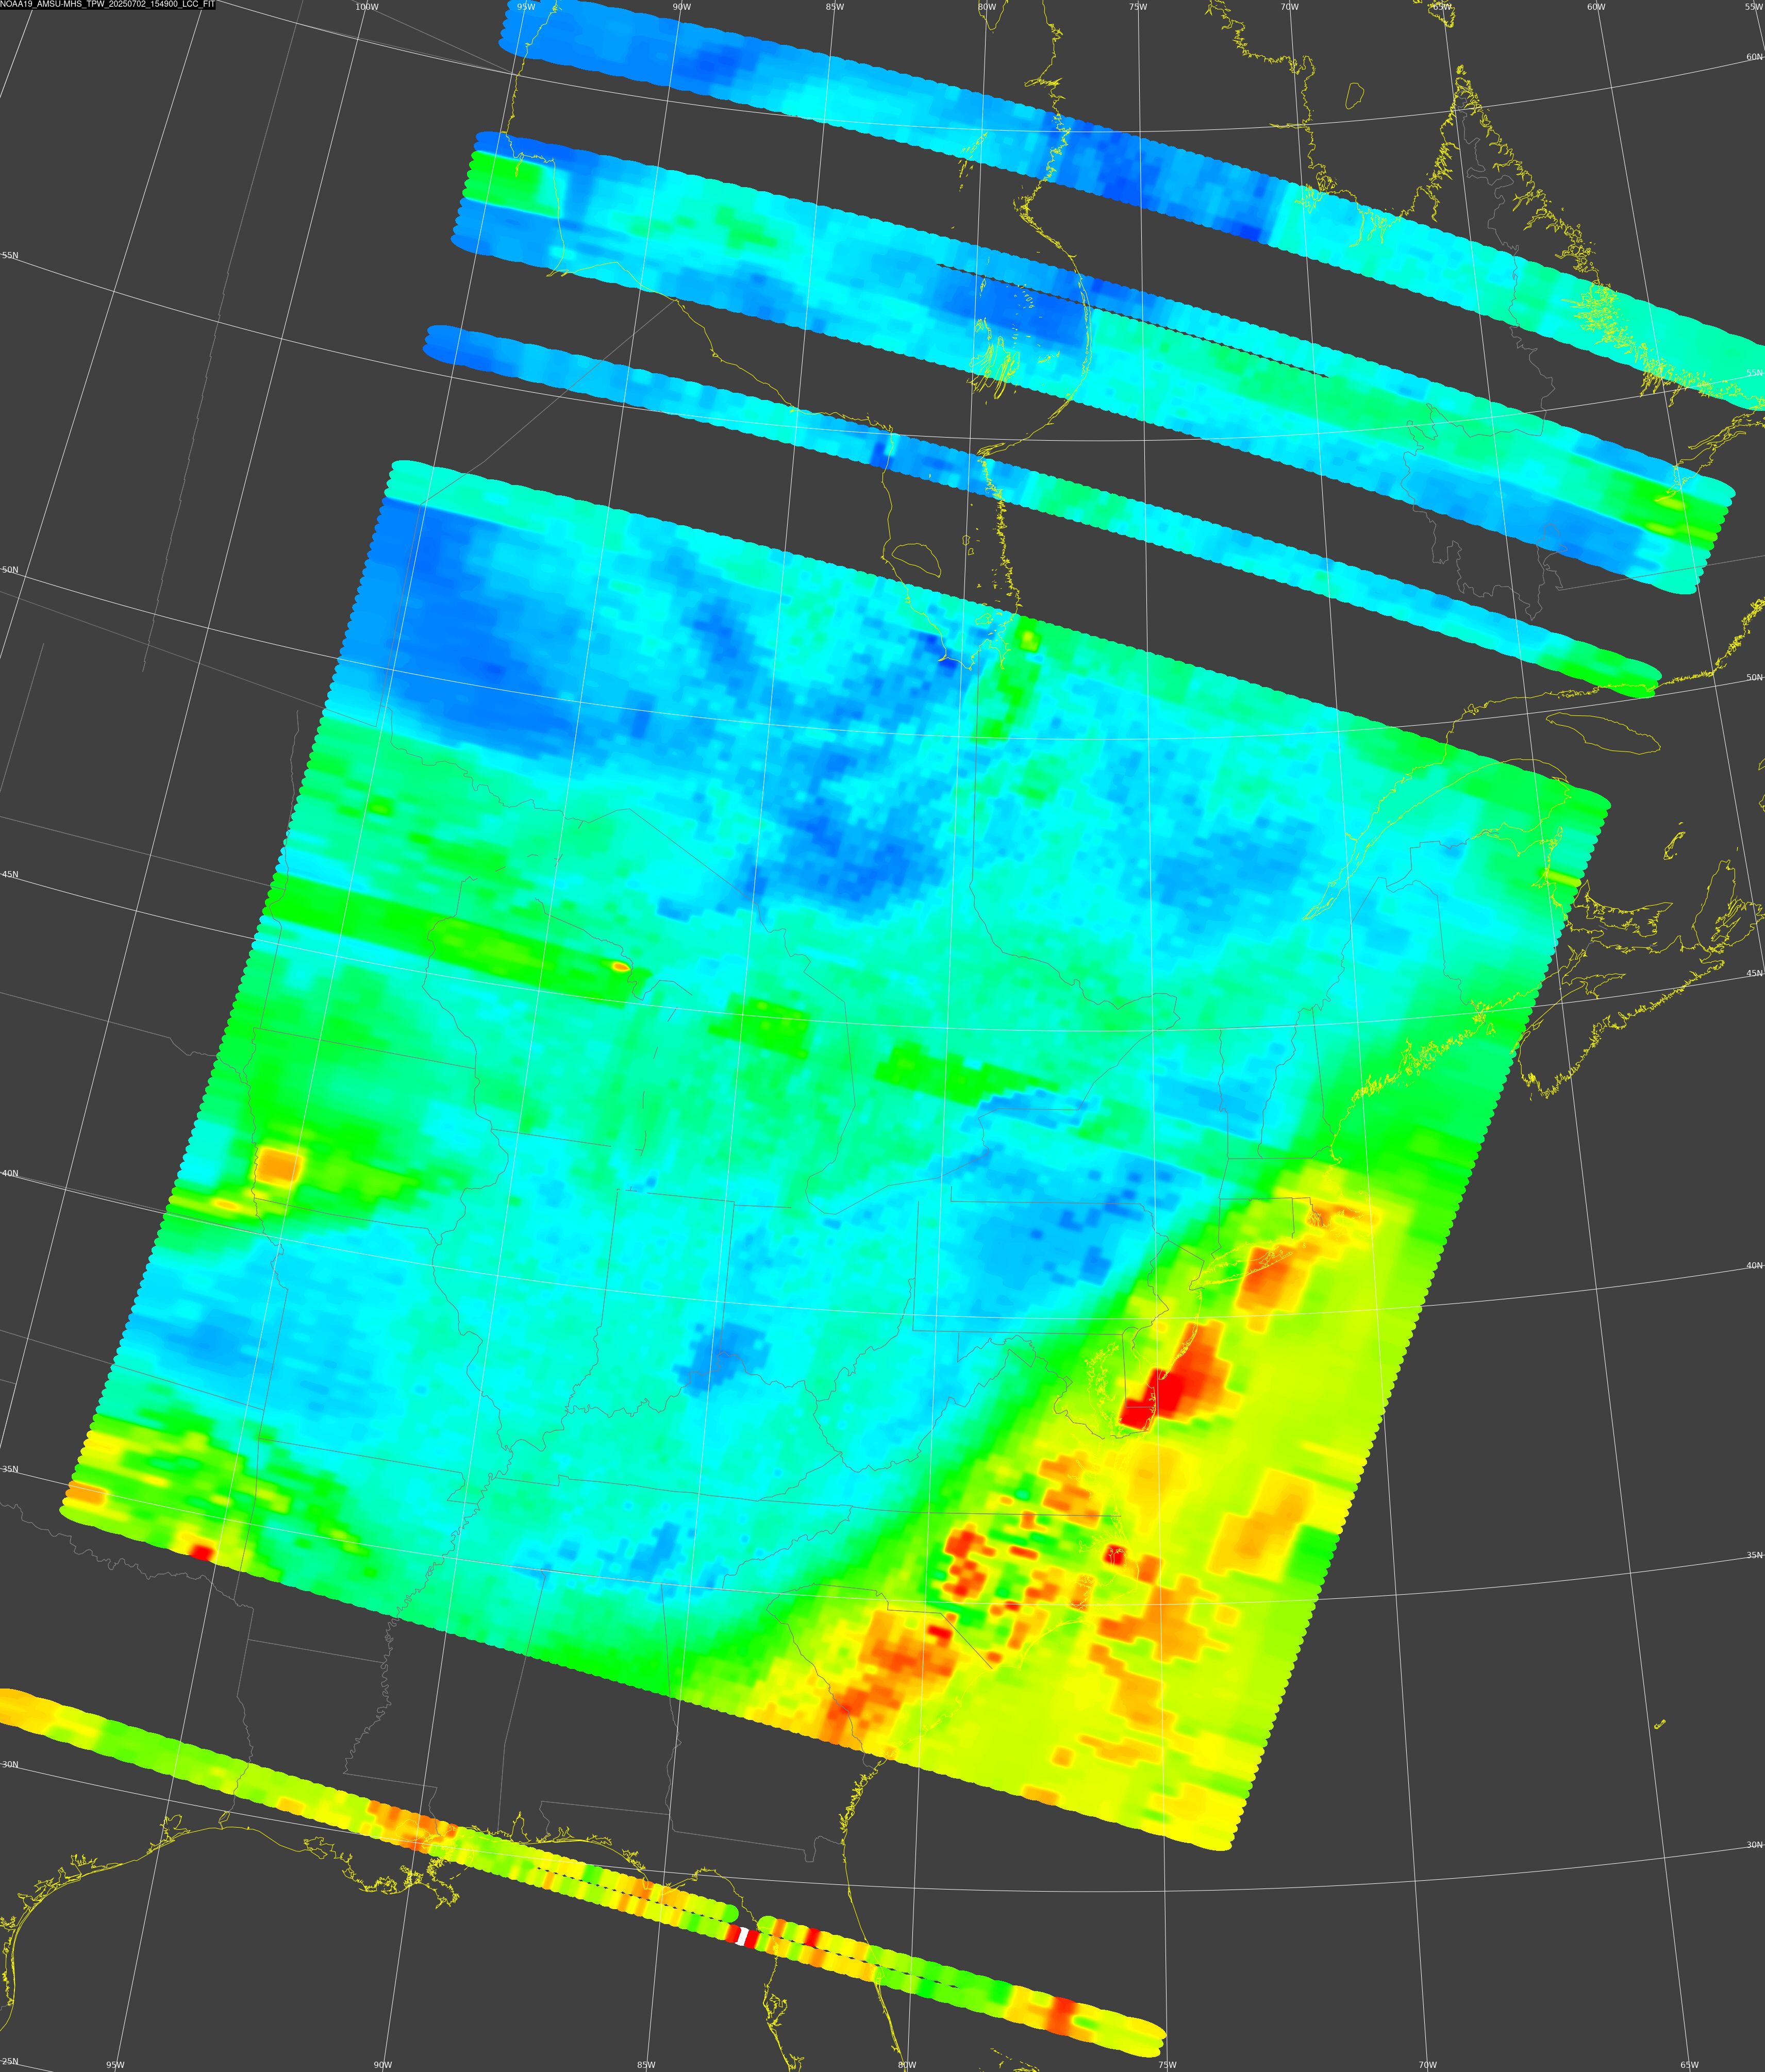
Task: Click the 85W label on the top edge
Action: click(x=834, y=7)
